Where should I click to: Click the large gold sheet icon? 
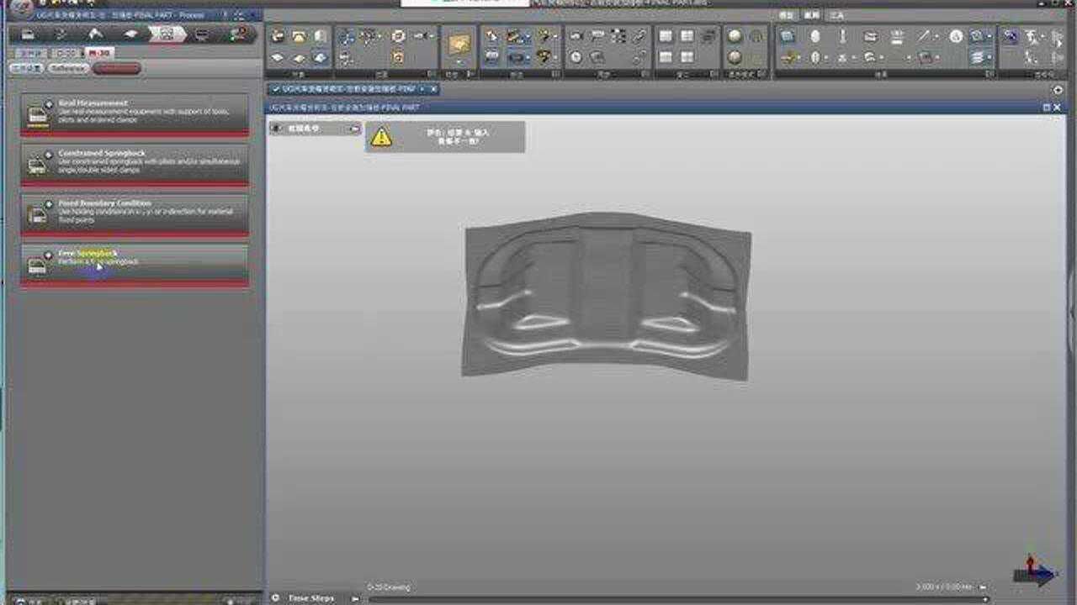point(459,44)
